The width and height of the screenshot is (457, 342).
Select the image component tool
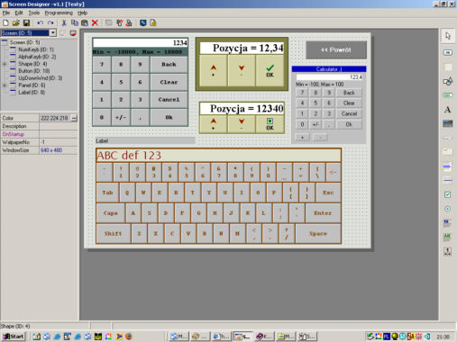point(448,123)
